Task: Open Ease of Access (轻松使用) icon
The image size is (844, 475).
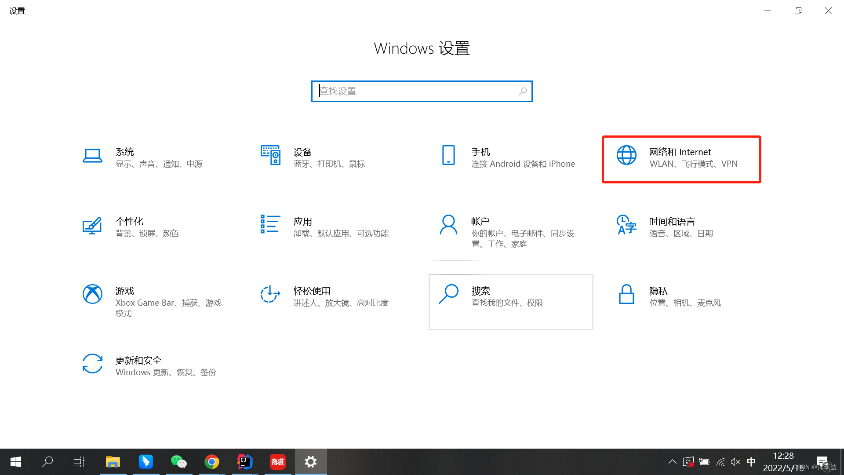Action: click(270, 294)
